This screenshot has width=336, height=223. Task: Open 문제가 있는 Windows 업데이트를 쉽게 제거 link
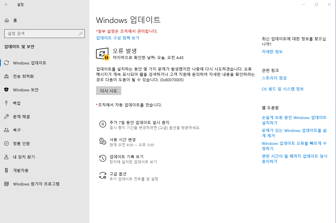[294, 133]
